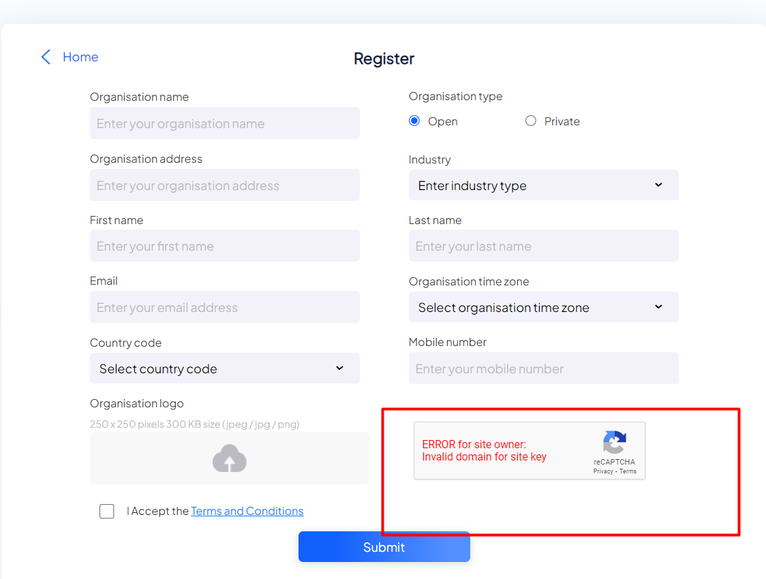Click into the Organisation address field
The width and height of the screenshot is (766, 579).
point(224,185)
